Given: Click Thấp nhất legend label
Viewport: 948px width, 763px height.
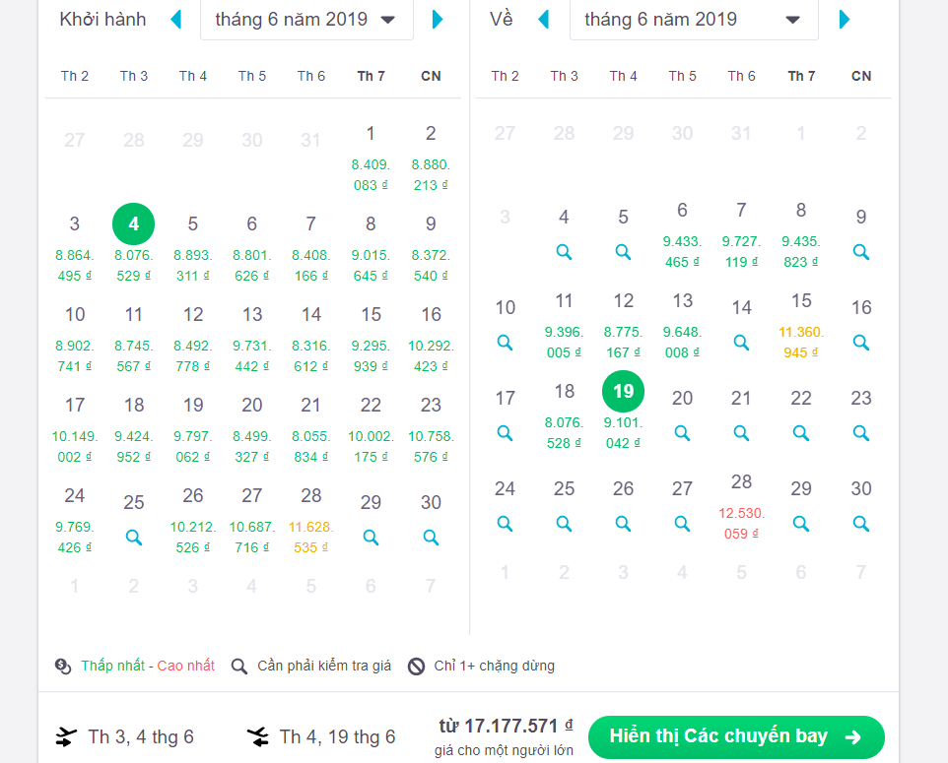Looking at the screenshot, I should [x=112, y=666].
